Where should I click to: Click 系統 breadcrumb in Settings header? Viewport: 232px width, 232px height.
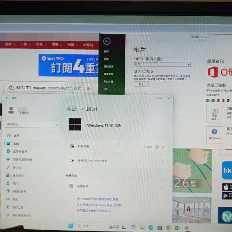coord(72,109)
